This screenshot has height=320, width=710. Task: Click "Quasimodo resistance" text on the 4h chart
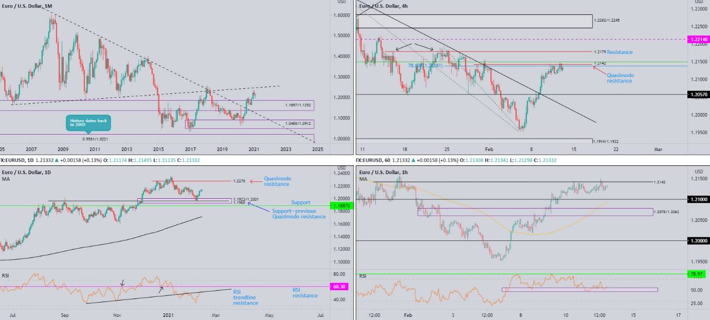[x=620, y=78]
